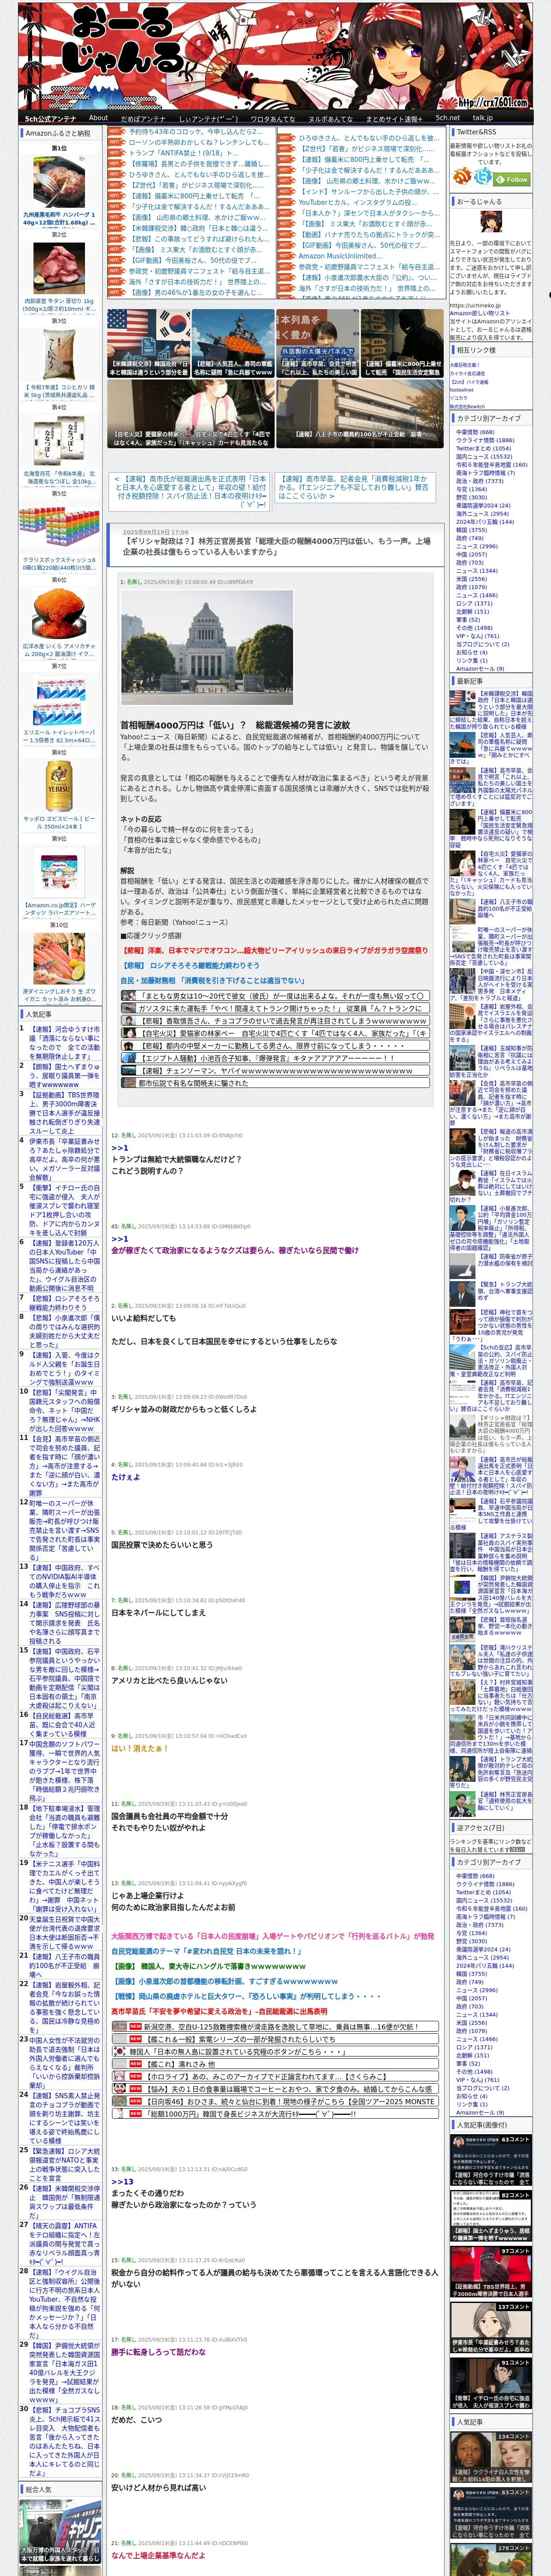This screenshot has height=2576, width=551.
Task: Click the green Feedly Follow button
Action: tap(513, 180)
